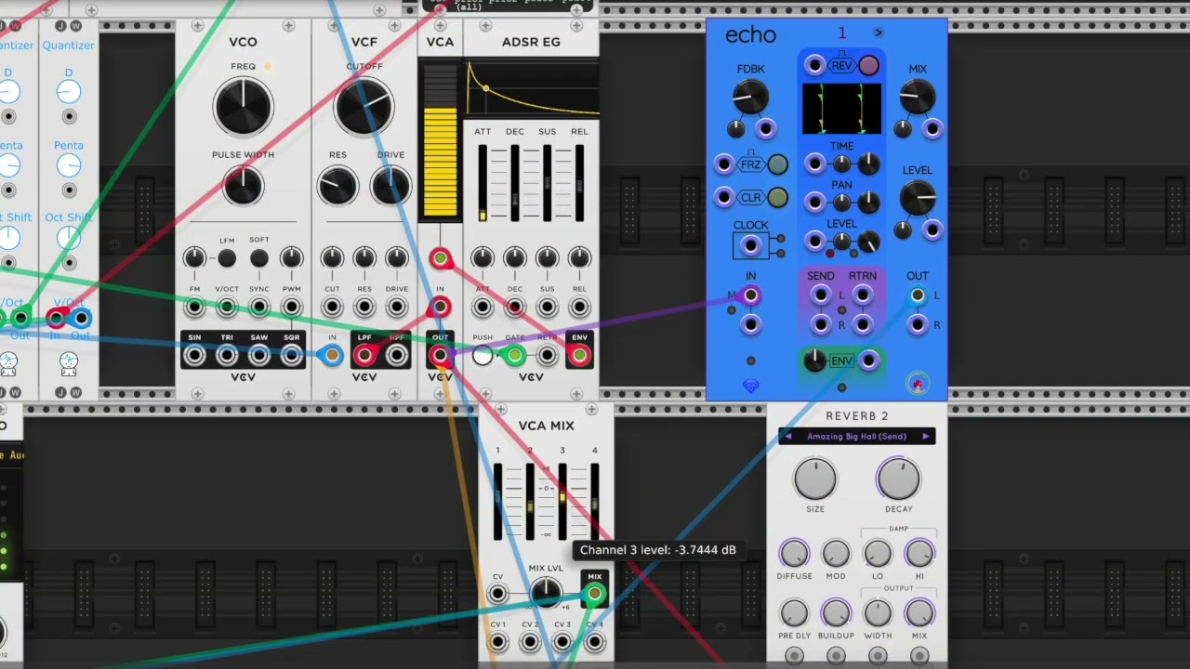Viewport: 1190px width, 669px height.
Task: Click the echo CLR clear button
Action: [x=778, y=197]
